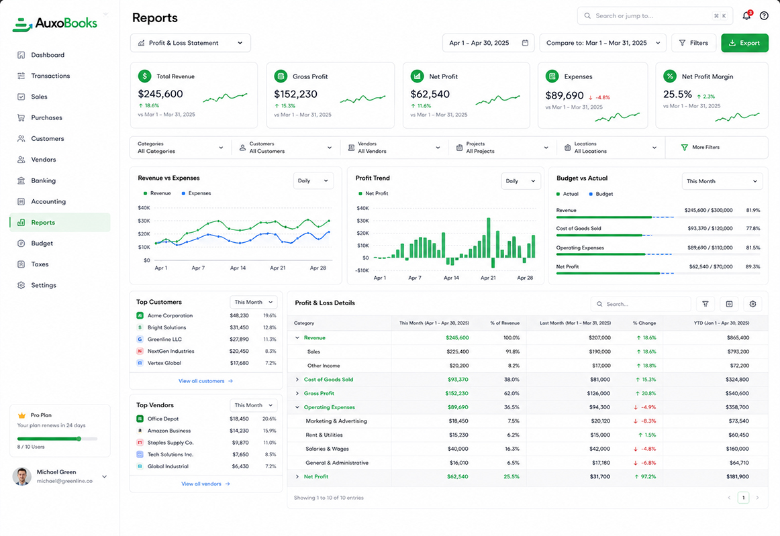
Task: Click the Revenue budget progress bar
Action: pyautogui.click(x=658, y=217)
